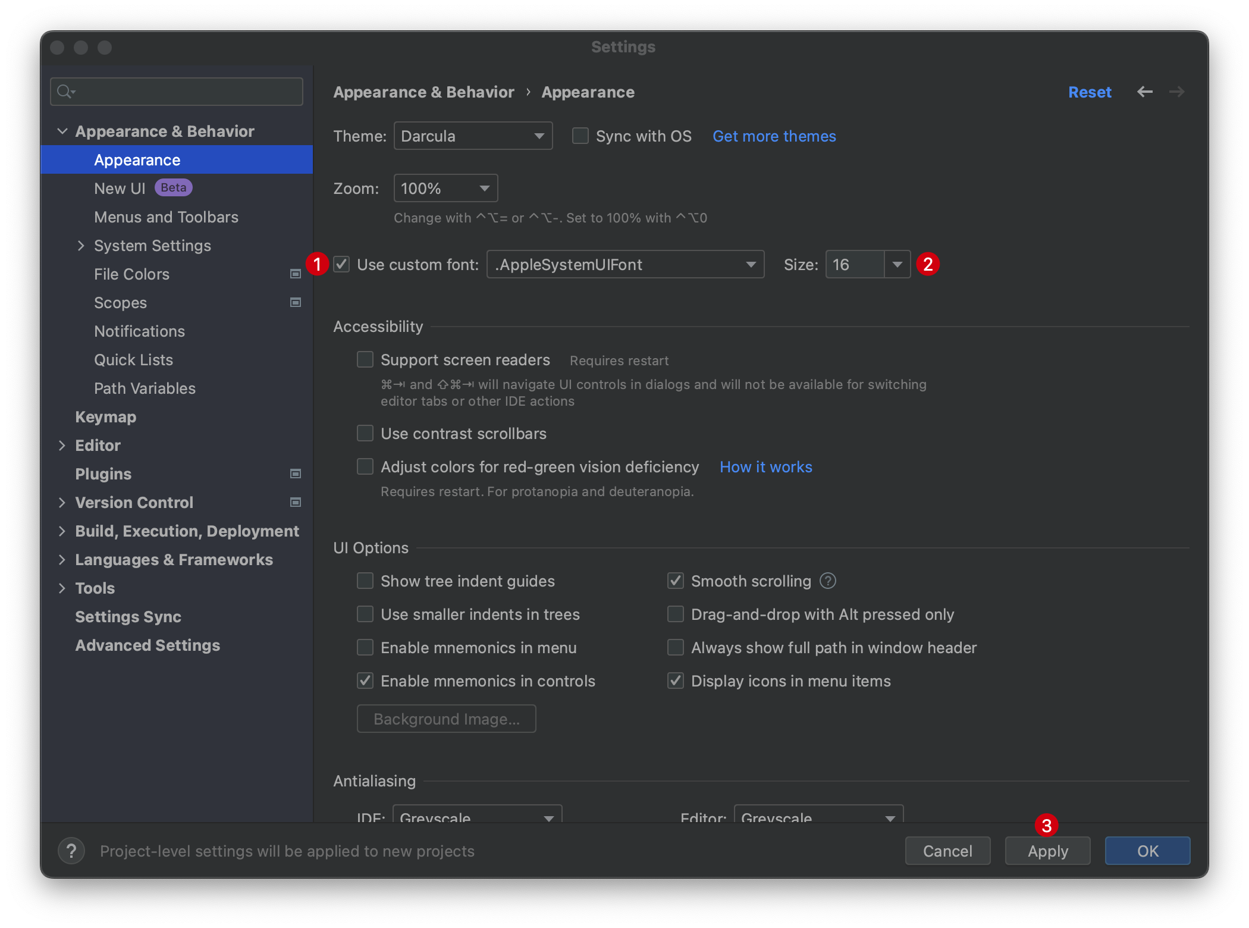Select Appearance in the settings tree
Image resolution: width=1249 pixels, height=928 pixels.
[x=177, y=159]
